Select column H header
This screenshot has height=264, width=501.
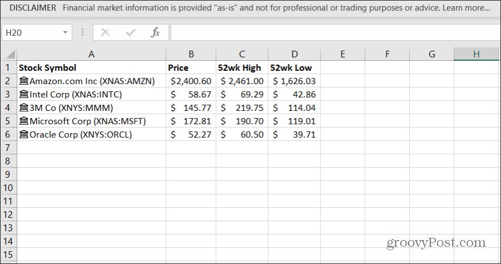click(x=477, y=54)
